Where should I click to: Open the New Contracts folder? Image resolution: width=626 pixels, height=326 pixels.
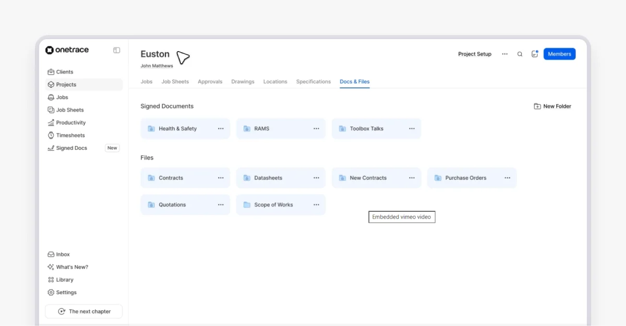[376, 178]
